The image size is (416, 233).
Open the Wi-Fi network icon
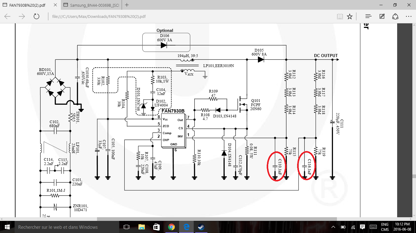353,227
